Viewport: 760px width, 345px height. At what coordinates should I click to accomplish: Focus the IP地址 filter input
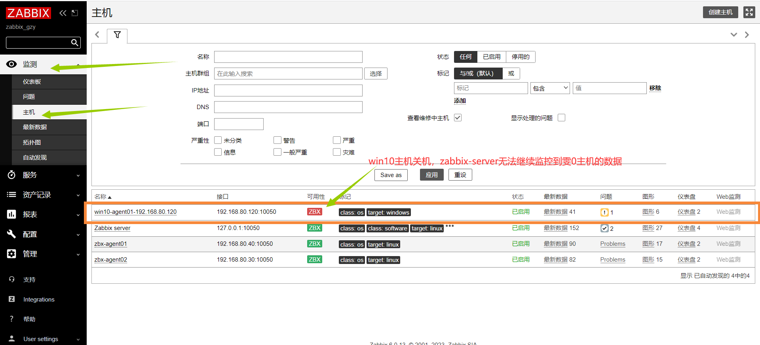[x=288, y=90]
